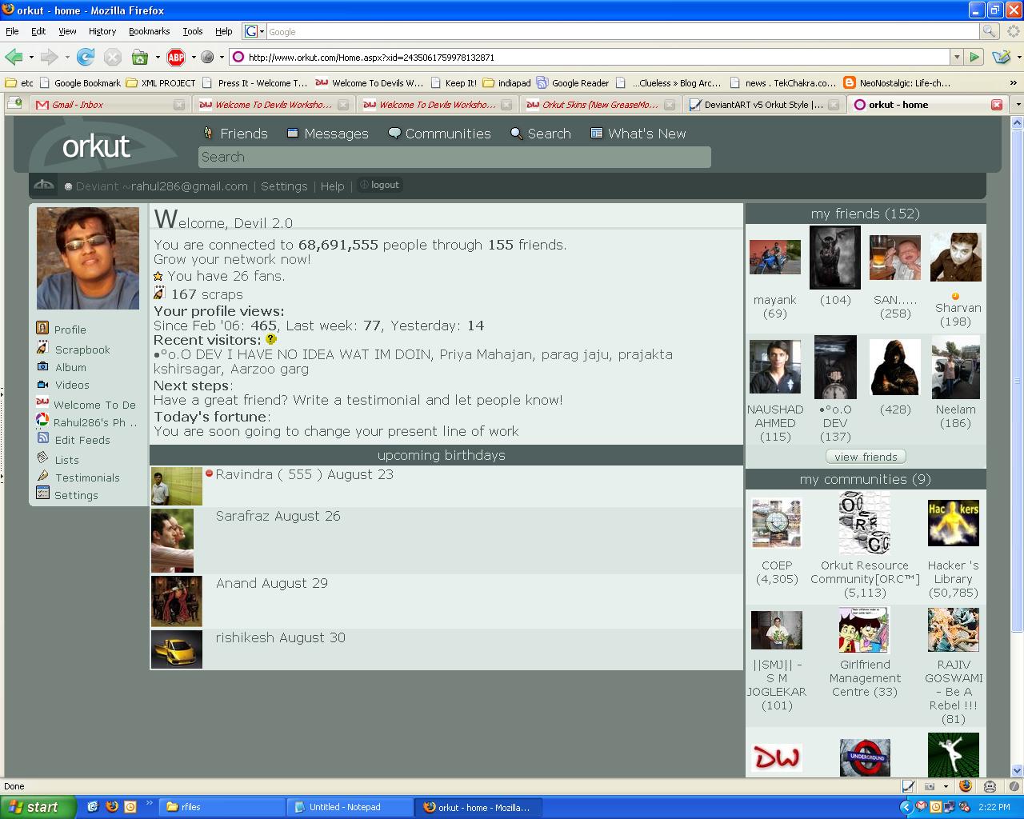Viewport: 1024px width, 819px height.
Task: Open the Settings icon in left sidebar
Action: [42, 493]
